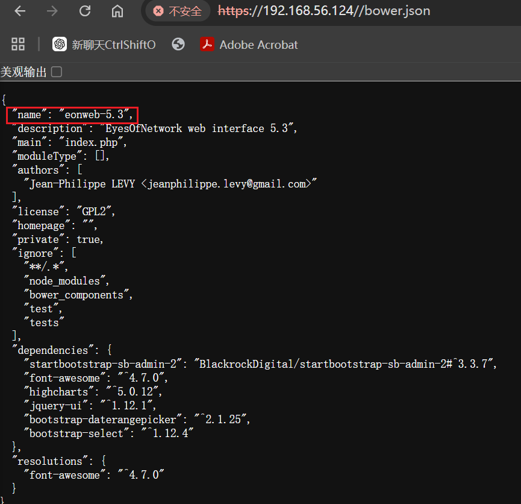Click the address bar URL bower.json
Image resolution: width=521 pixels, height=504 pixels.
pyautogui.click(x=324, y=11)
